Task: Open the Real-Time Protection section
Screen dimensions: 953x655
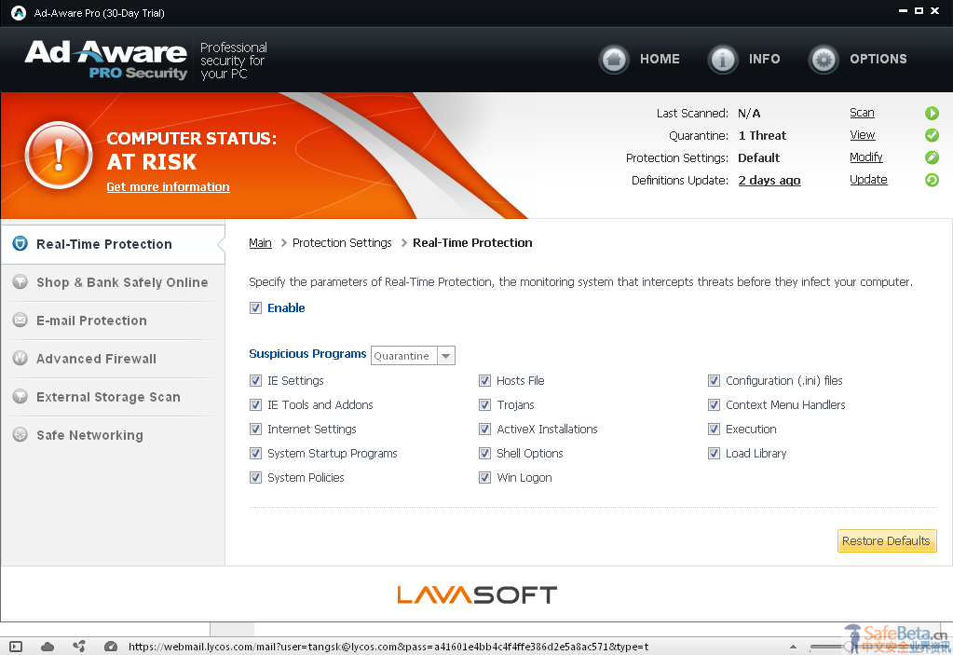Action: pos(113,244)
